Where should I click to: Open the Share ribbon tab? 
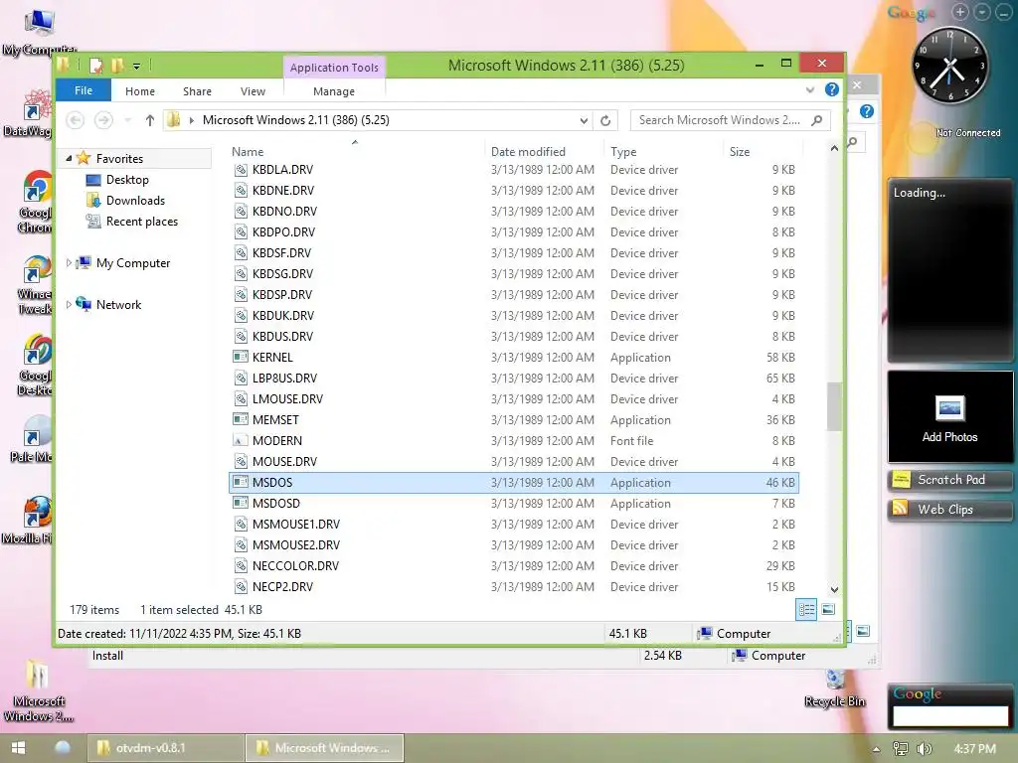click(x=197, y=91)
